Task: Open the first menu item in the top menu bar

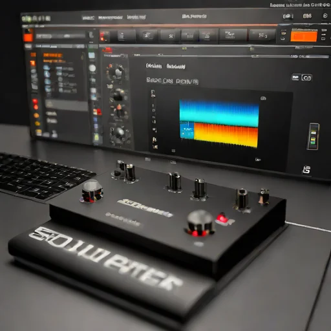Action: coord(88,18)
